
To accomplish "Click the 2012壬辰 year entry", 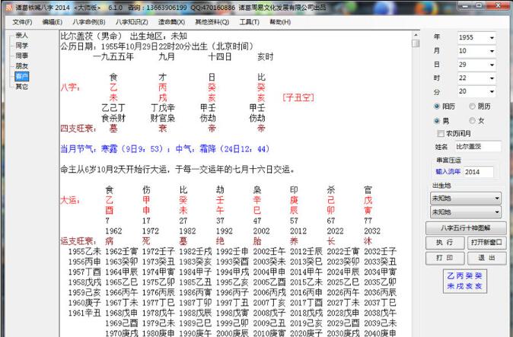I will [306, 251].
